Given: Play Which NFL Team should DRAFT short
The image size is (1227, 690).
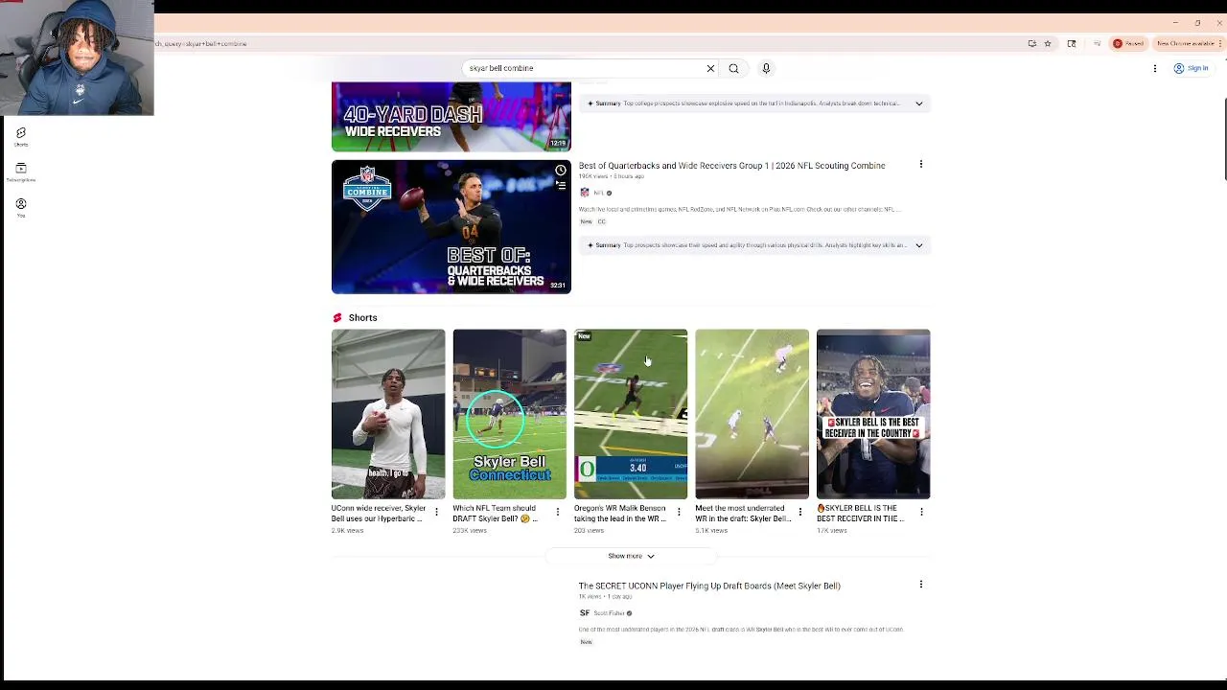Looking at the screenshot, I should point(509,414).
